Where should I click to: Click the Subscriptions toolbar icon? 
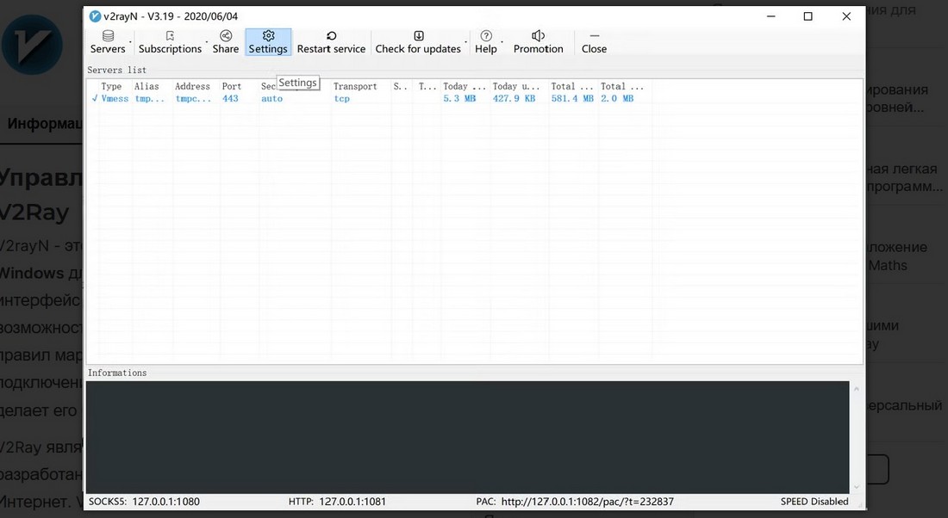tap(170, 36)
